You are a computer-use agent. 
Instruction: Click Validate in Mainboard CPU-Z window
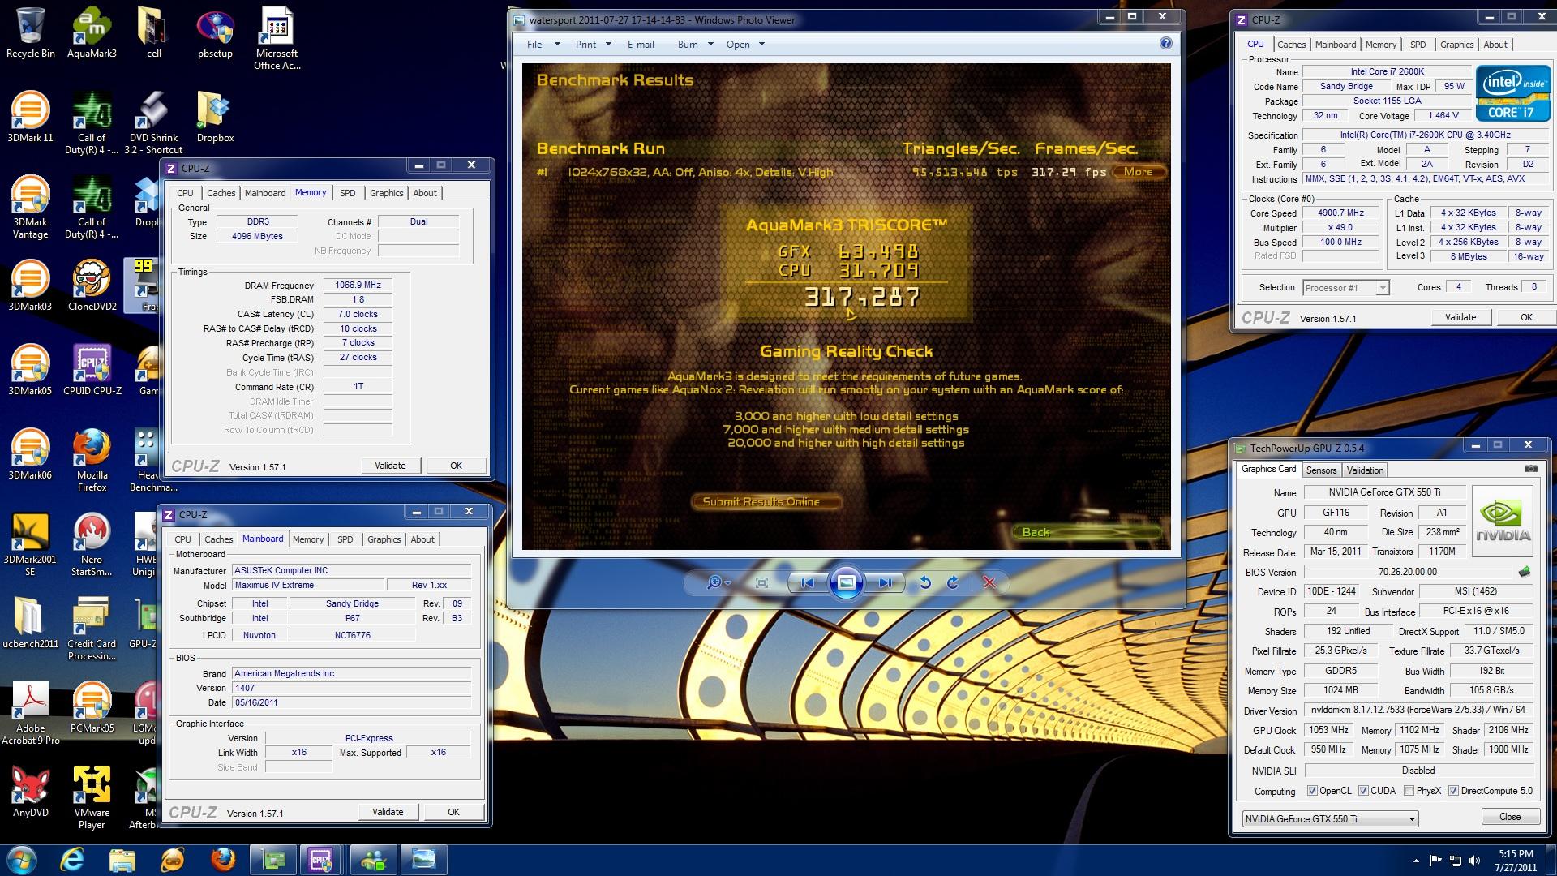(x=388, y=812)
